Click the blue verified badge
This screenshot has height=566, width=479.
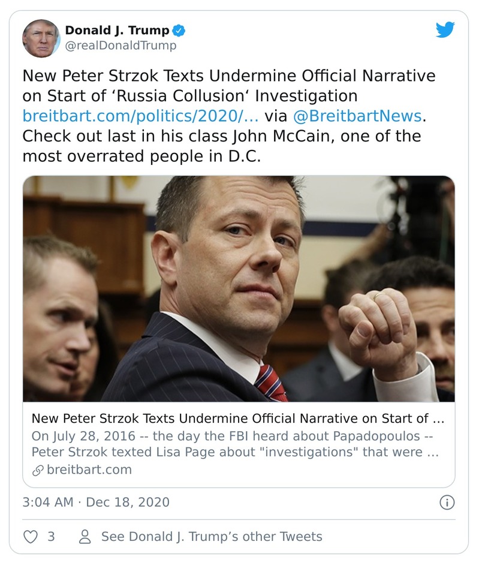tap(179, 30)
